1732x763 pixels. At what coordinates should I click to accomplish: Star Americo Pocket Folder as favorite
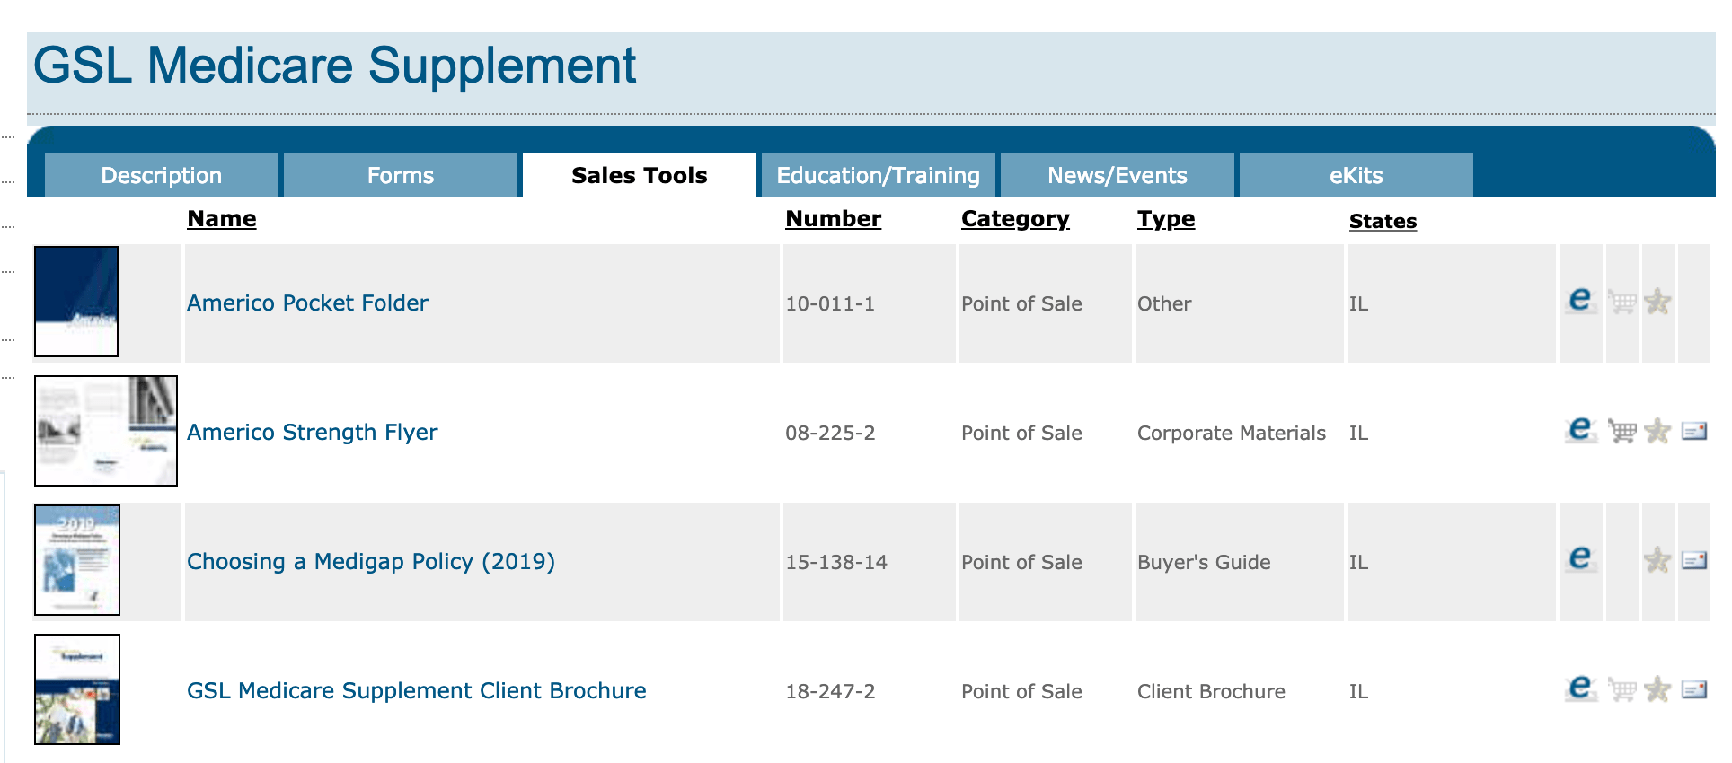[x=1657, y=302]
